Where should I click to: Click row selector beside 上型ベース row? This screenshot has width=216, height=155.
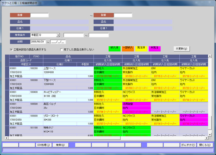7,72
